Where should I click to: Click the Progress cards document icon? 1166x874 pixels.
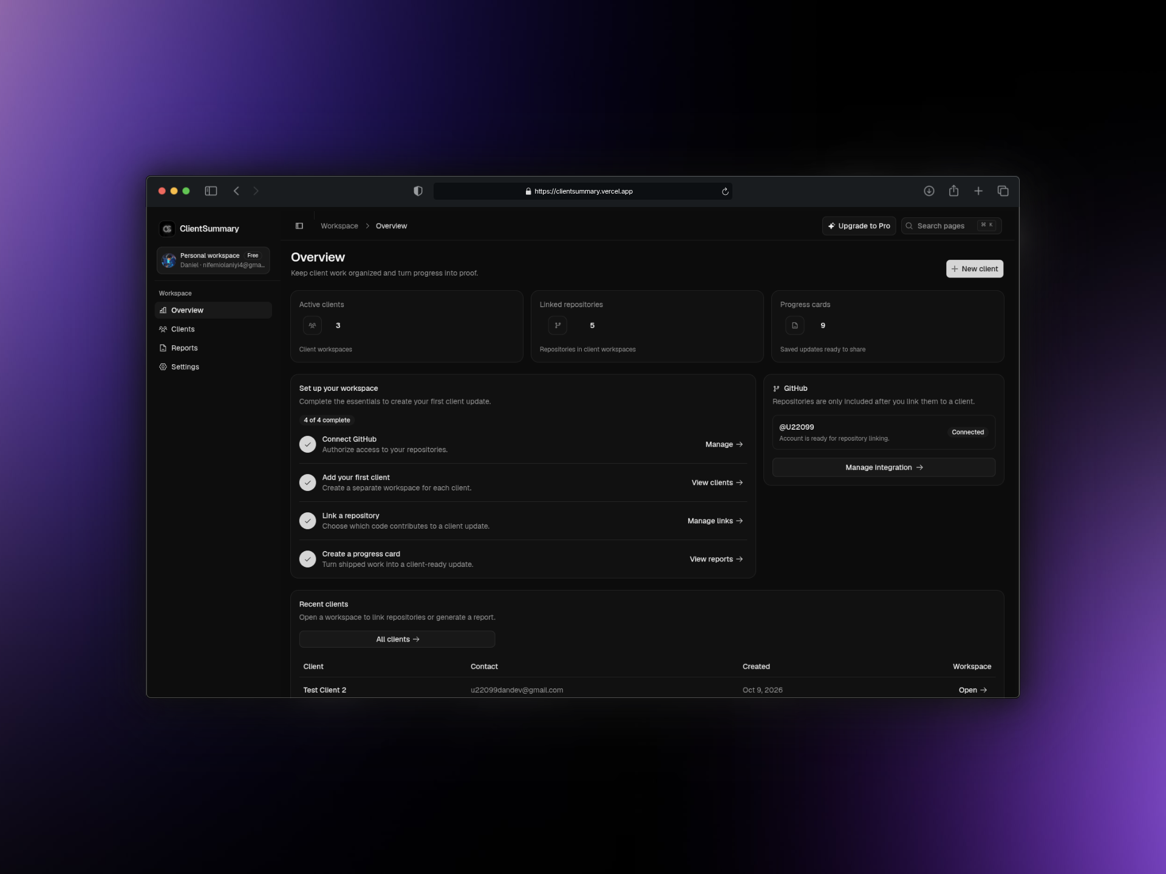coord(794,325)
